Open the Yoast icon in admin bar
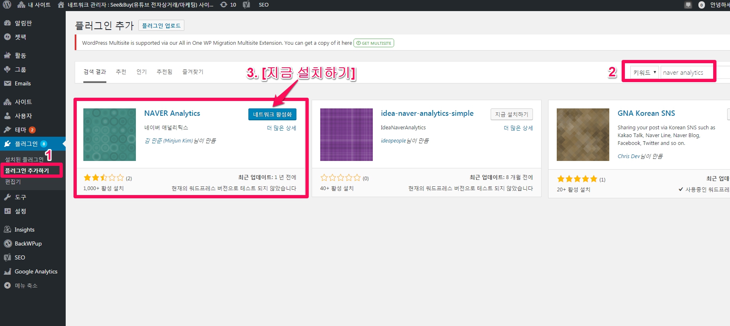 point(246,5)
